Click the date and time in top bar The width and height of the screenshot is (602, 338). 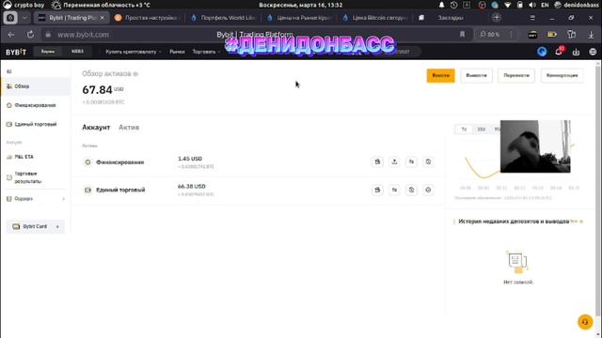[x=301, y=5]
